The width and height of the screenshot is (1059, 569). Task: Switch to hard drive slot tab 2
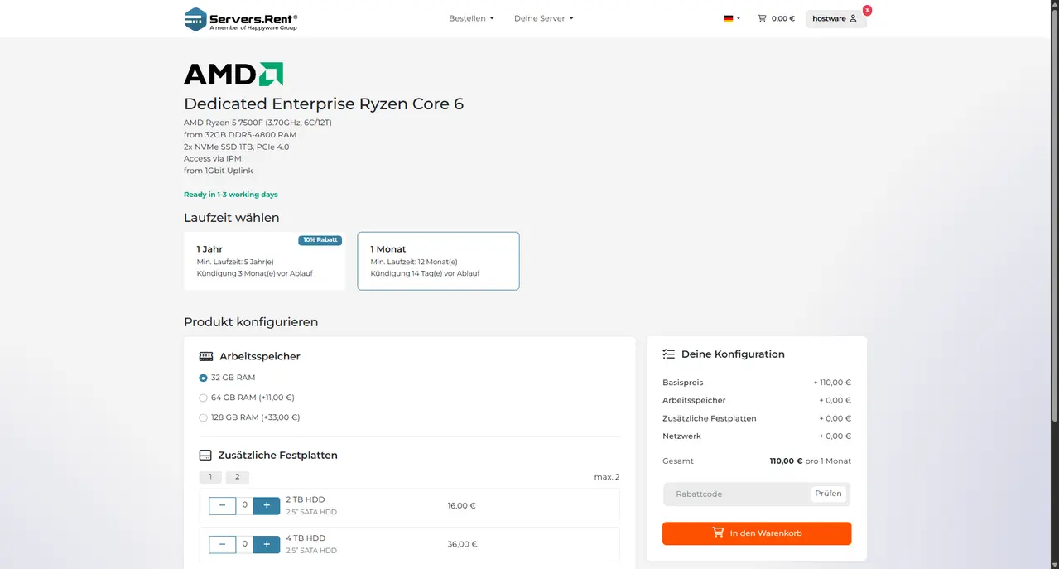tap(238, 477)
